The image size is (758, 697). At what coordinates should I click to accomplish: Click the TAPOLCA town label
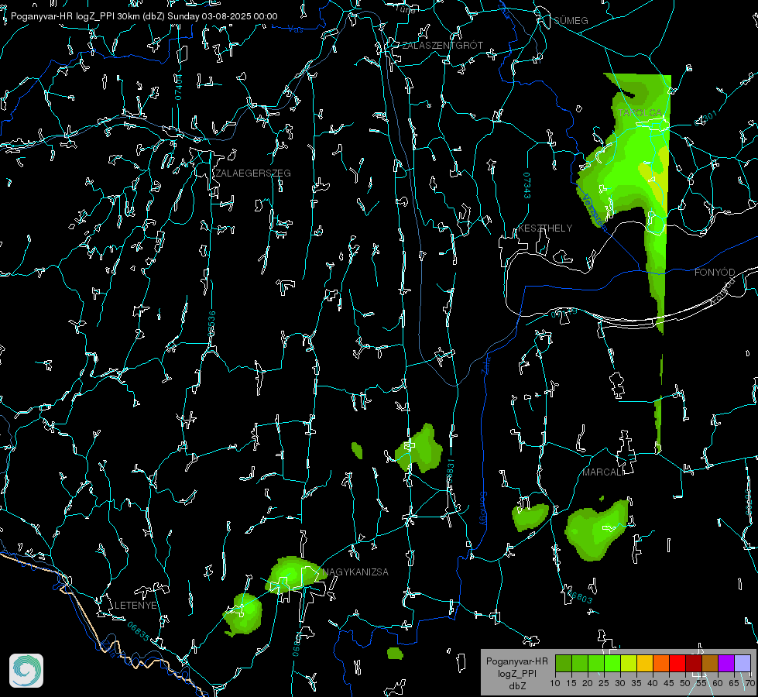click(x=640, y=113)
